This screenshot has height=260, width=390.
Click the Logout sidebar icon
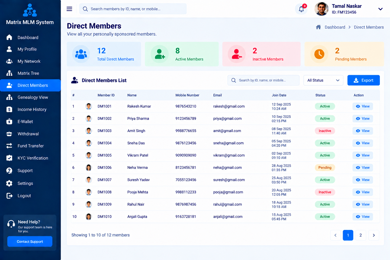[x=9, y=196]
